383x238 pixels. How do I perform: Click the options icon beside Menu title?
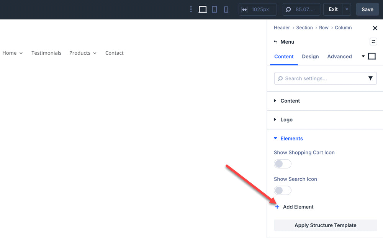point(373,41)
